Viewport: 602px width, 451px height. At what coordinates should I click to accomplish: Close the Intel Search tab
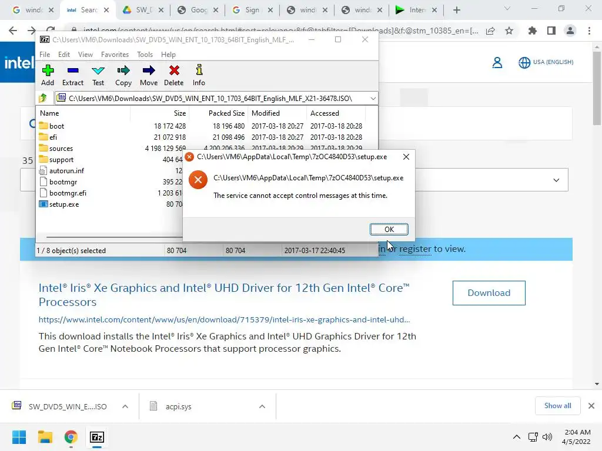tap(107, 10)
